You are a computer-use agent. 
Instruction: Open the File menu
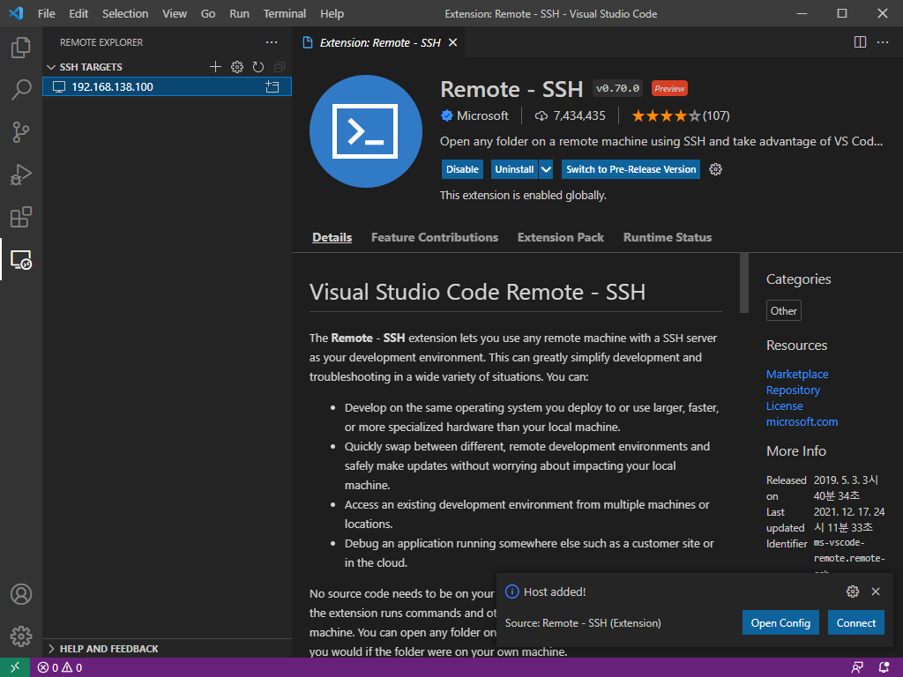(x=46, y=13)
